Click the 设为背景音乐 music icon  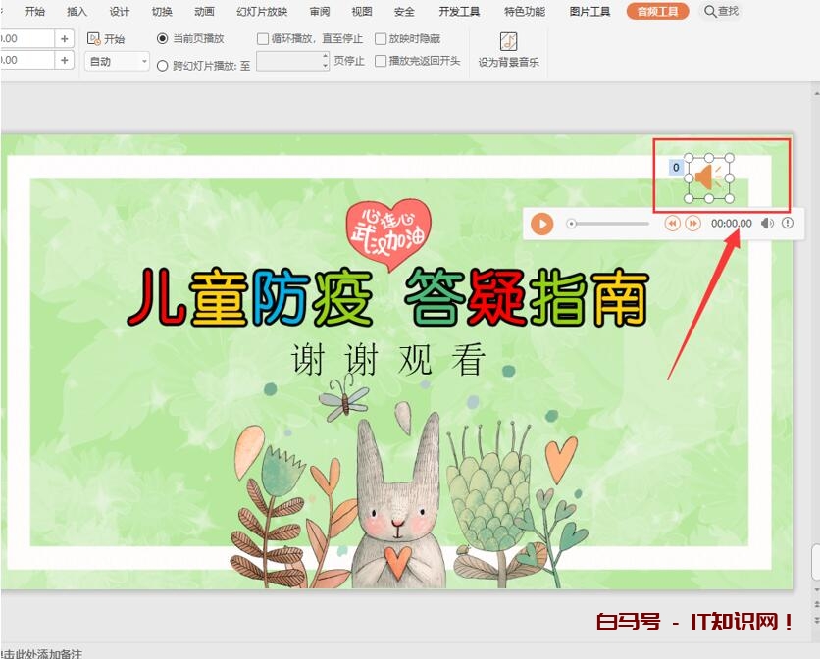click(508, 41)
